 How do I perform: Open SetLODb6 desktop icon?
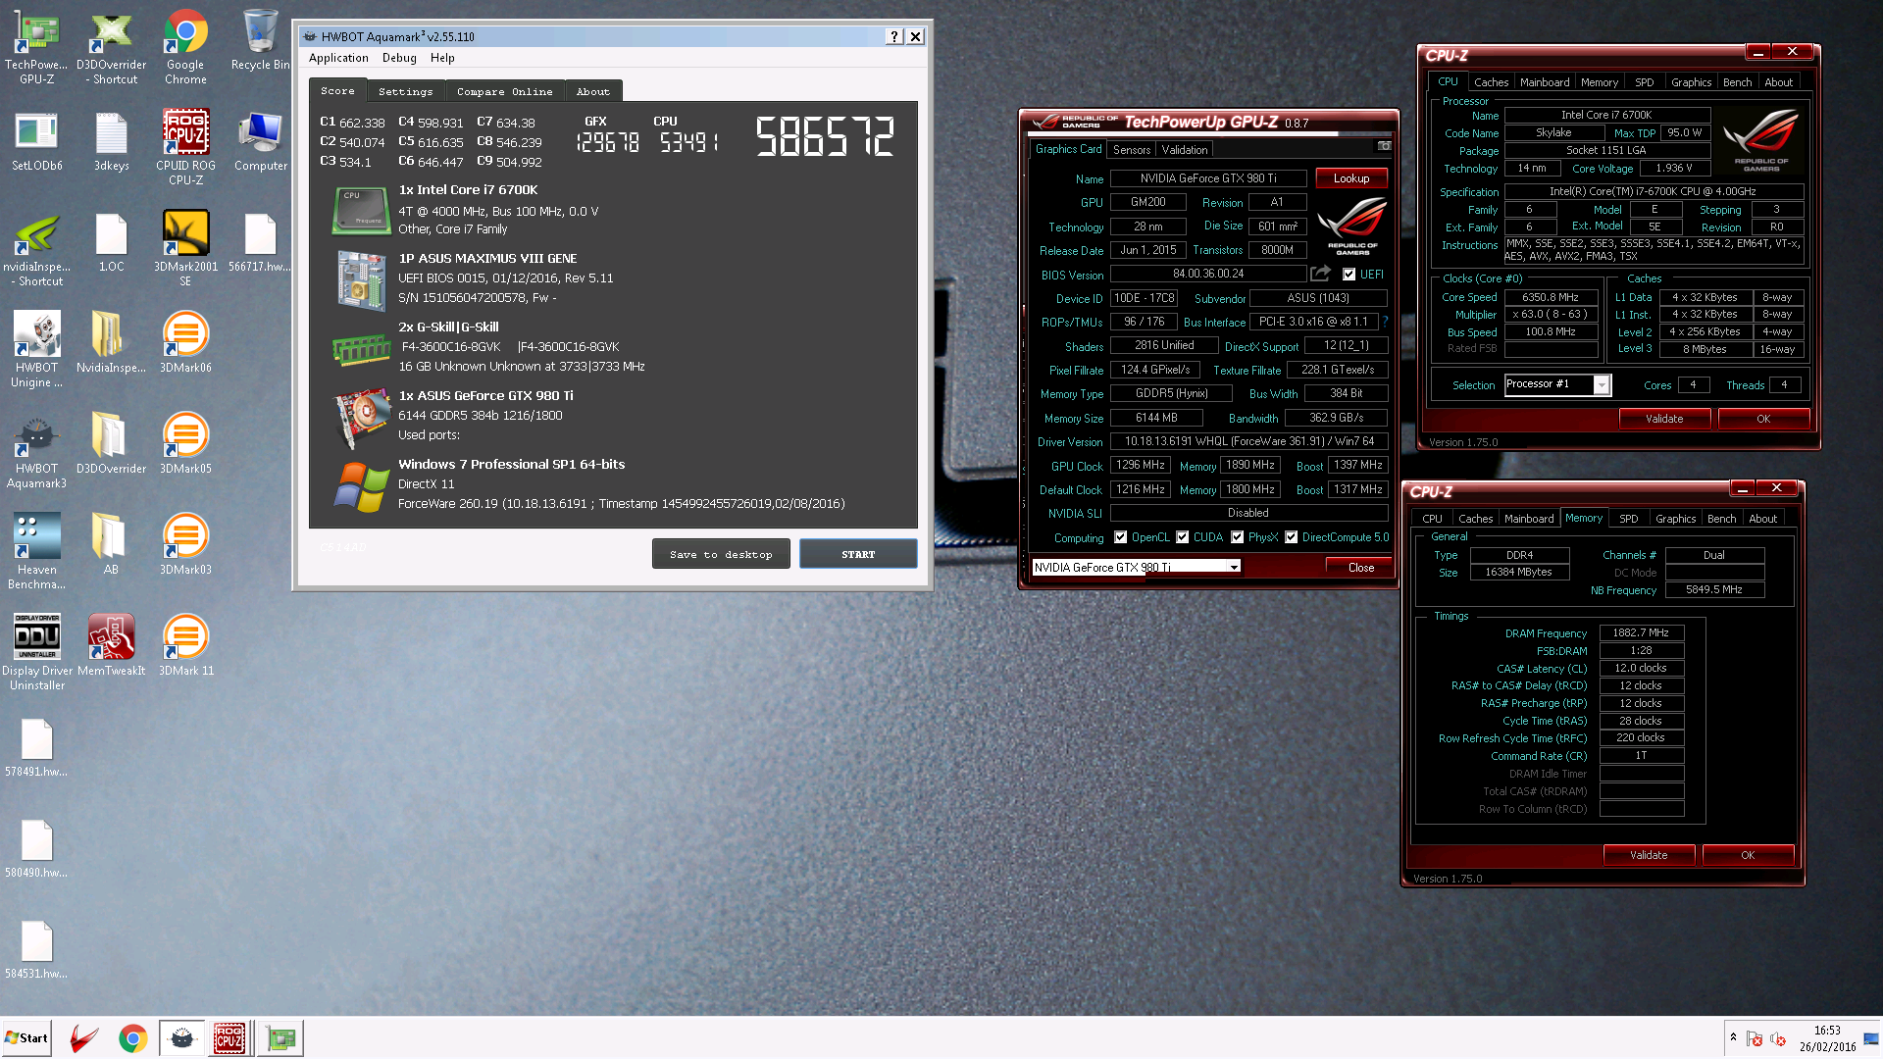tap(36, 141)
